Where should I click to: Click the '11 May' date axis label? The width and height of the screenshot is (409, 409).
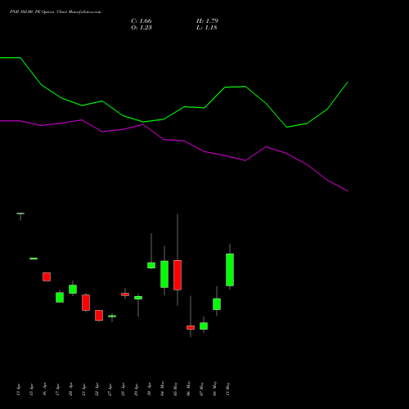[x=228, y=389]
